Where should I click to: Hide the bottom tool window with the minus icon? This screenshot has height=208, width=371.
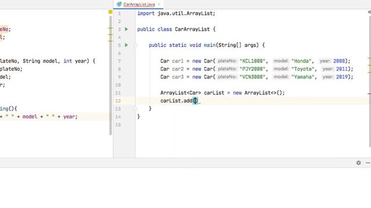click(368, 163)
